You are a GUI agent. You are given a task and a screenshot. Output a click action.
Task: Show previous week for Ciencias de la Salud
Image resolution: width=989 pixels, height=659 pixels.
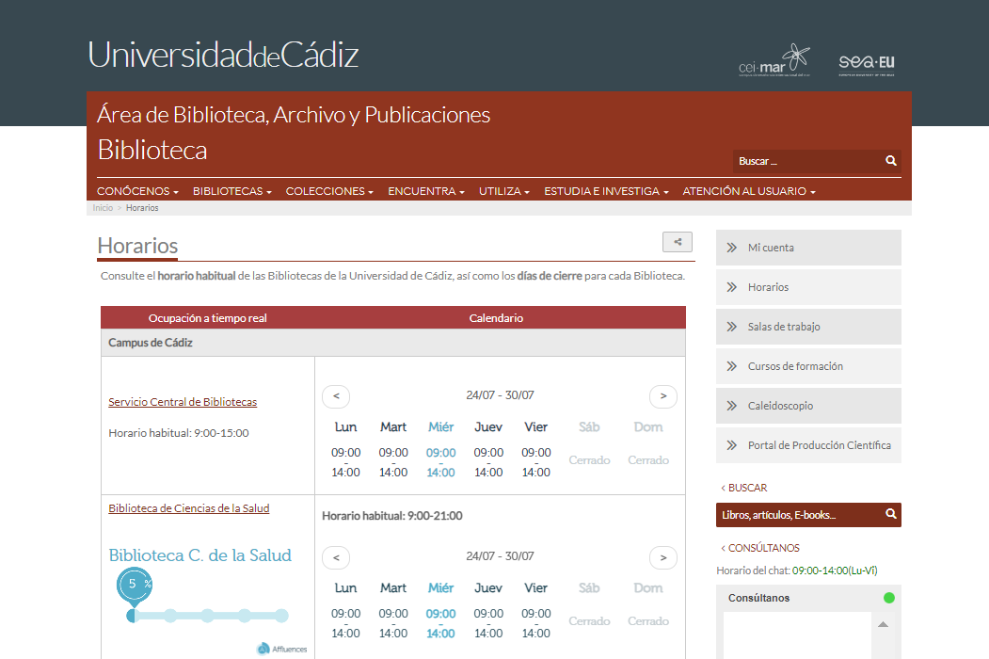click(336, 558)
